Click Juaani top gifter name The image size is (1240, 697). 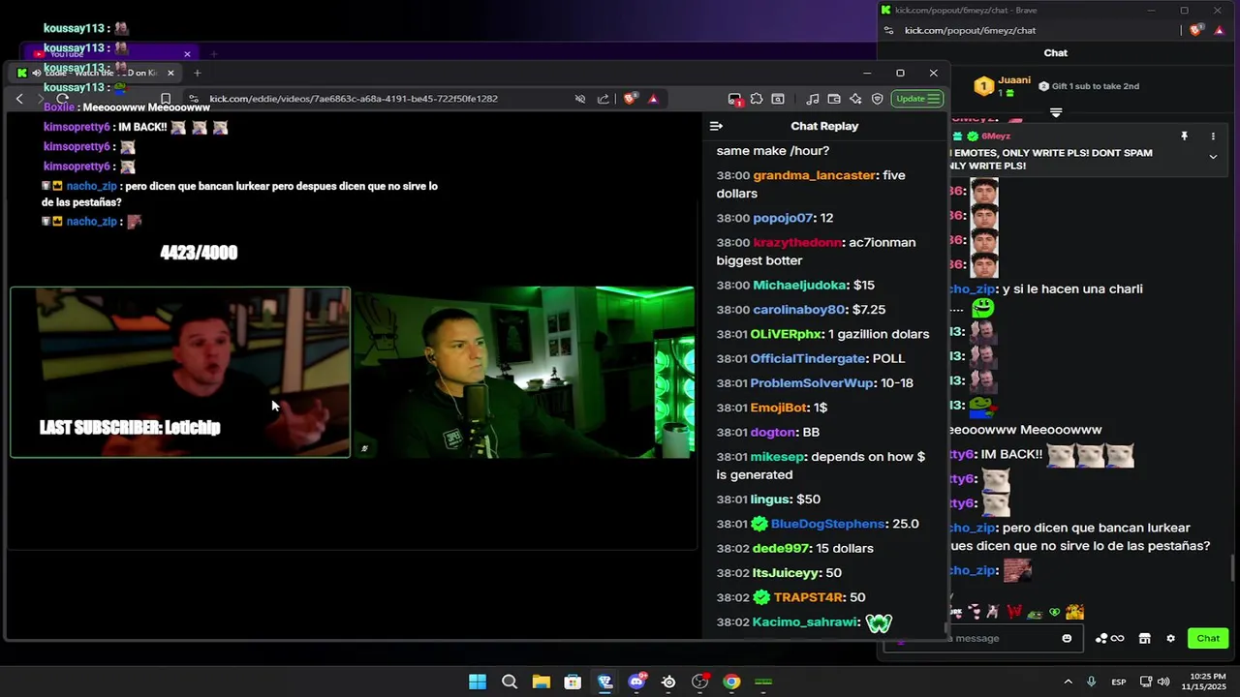[x=1013, y=81]
